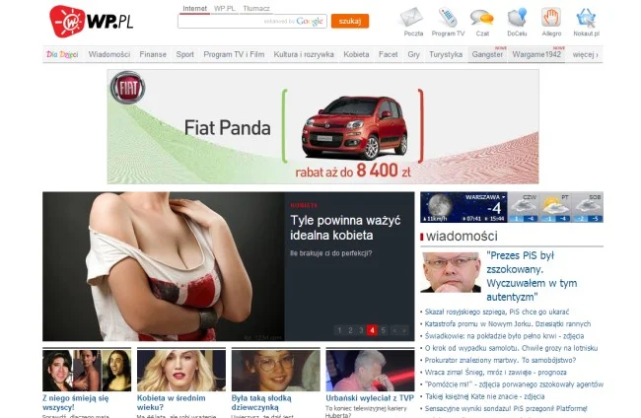The width and height of the screenshot is (641, 418).
Task: Select active slide 4 in the carousel
Action: pyautogui.click(x=372, y=330)
